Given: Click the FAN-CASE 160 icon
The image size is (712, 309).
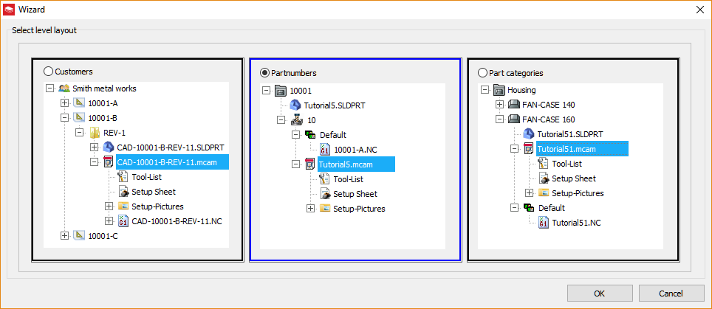Looking at the screenshot, I should (513, 119).
